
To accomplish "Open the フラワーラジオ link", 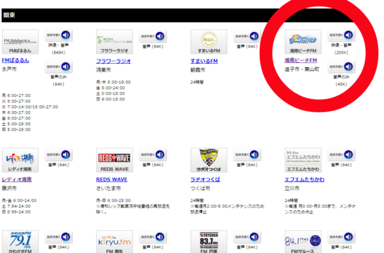I will tap(113, 61).
